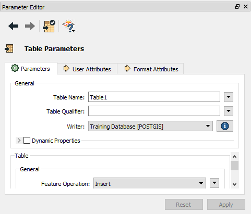
Task: Switch to the Format Attributes tab
Action: (x=151, y=69)
